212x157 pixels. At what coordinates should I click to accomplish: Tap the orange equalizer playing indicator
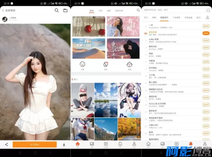pyautogui.click(x=146, y=33)
